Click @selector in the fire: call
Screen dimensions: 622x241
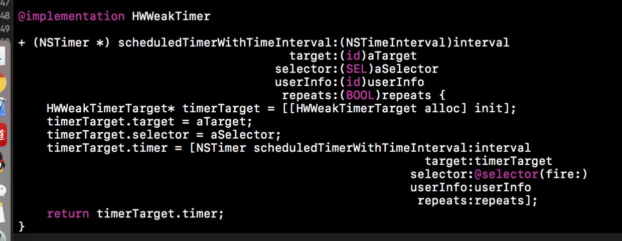pos(506,174)
